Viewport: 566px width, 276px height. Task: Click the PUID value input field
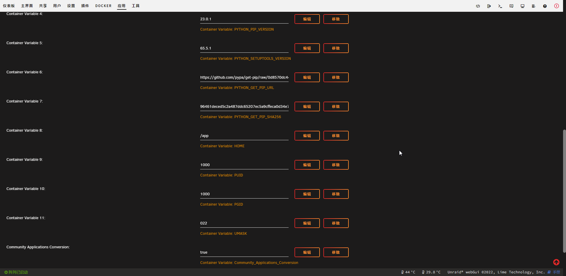(244, 165)
